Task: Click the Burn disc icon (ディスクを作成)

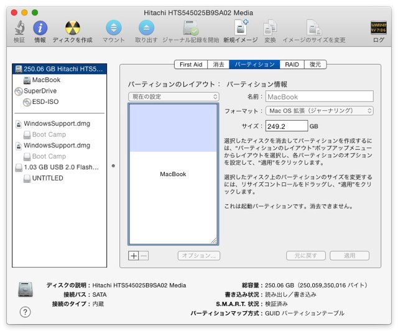Action: [73, 27]
